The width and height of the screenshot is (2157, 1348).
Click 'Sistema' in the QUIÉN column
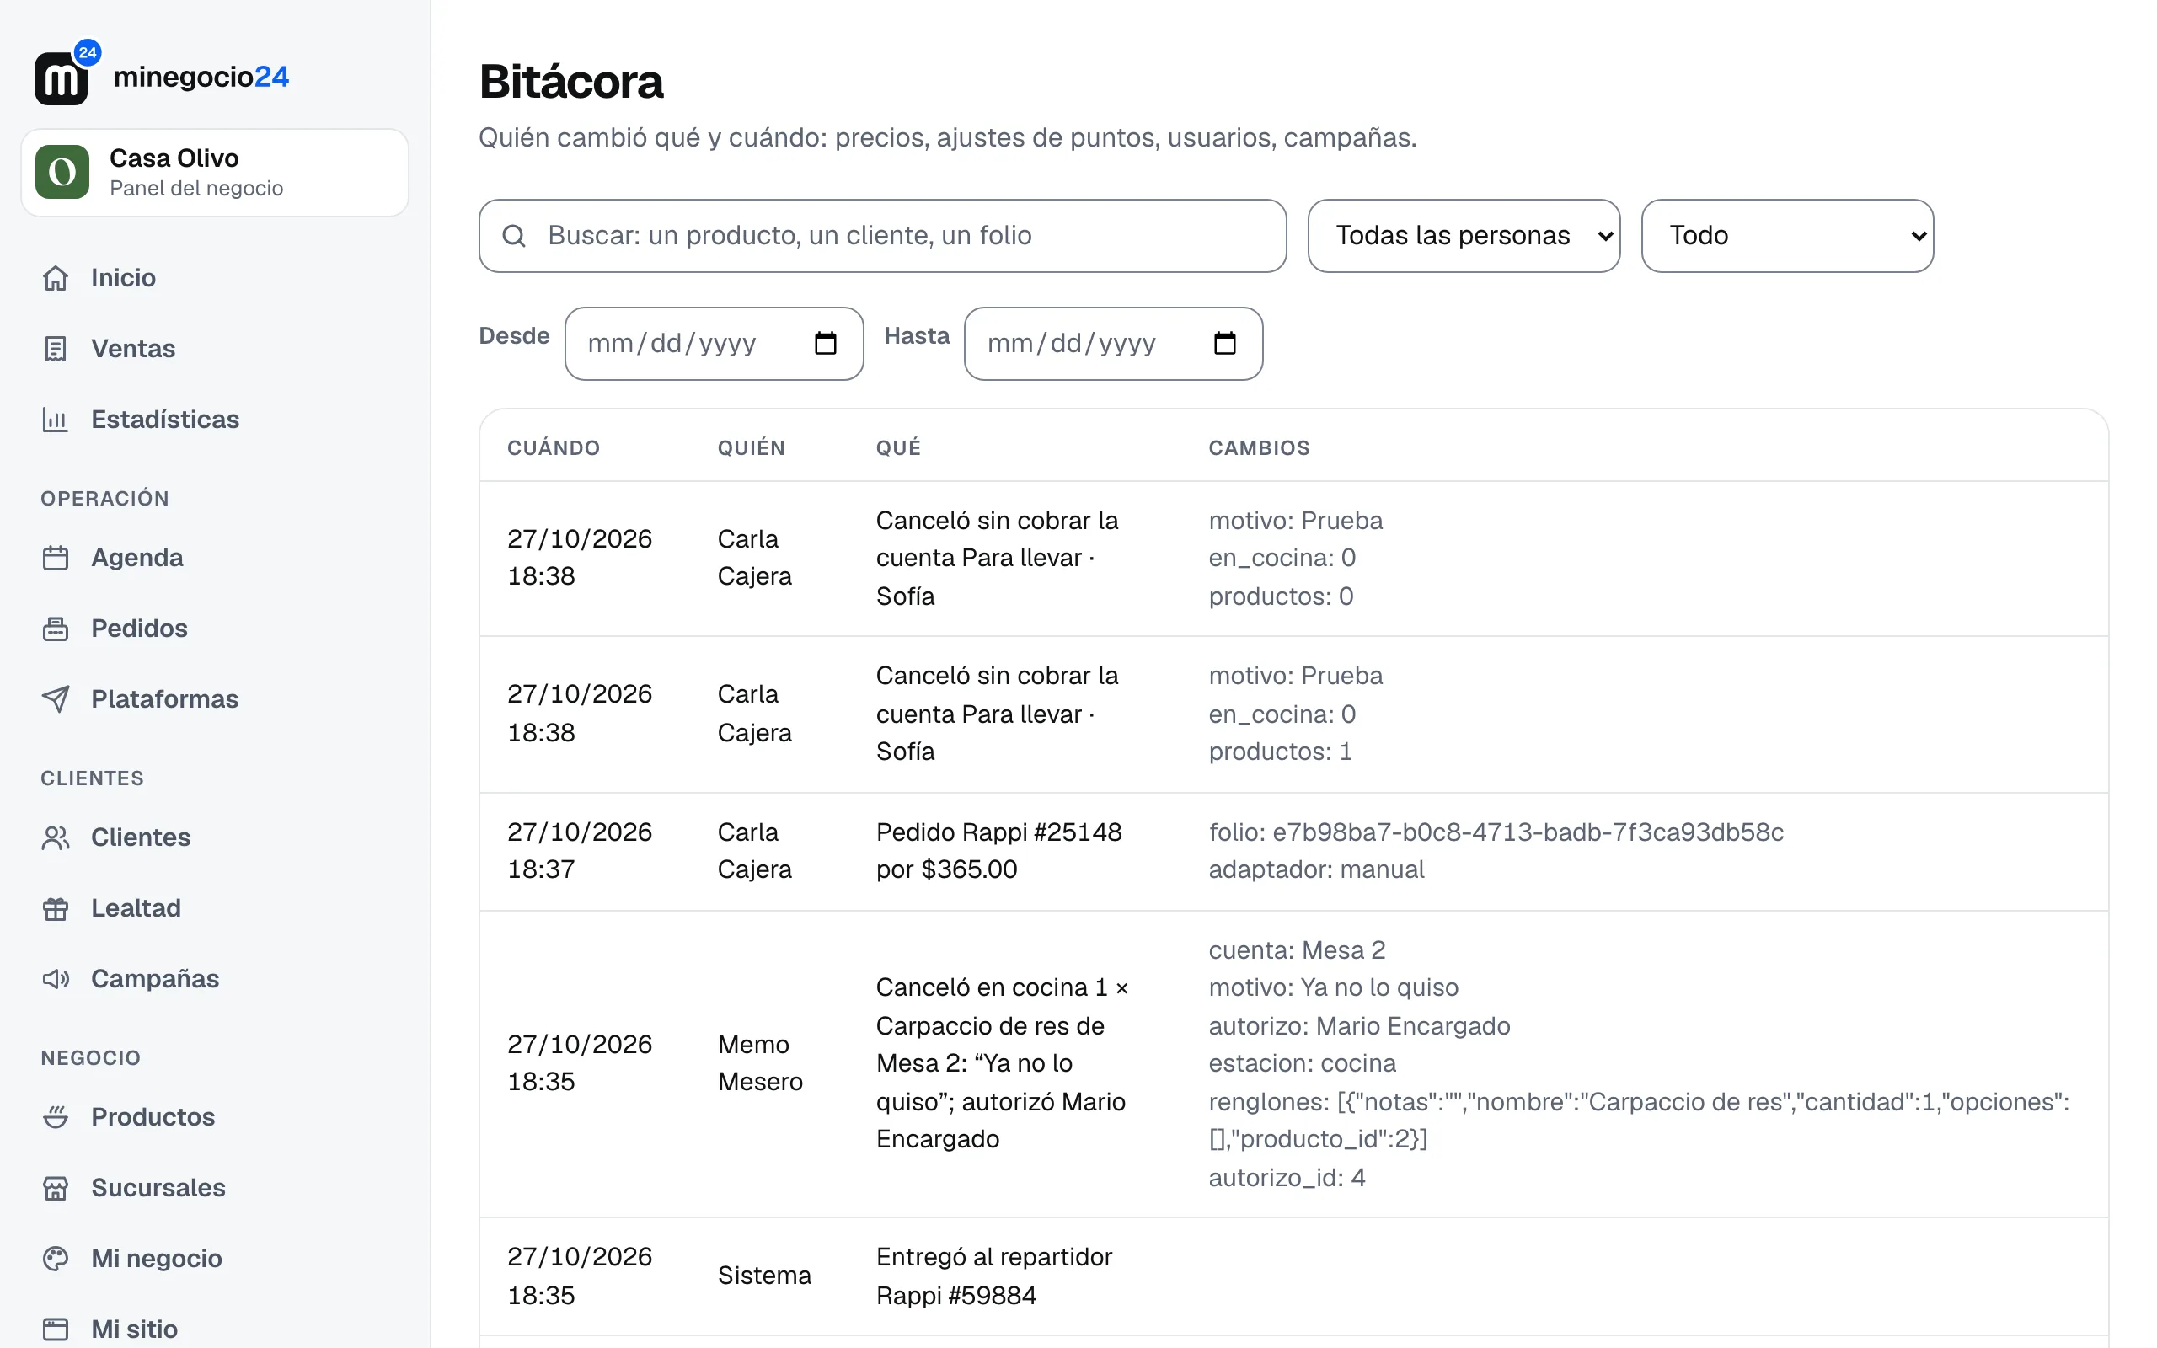pos(764,1276)
